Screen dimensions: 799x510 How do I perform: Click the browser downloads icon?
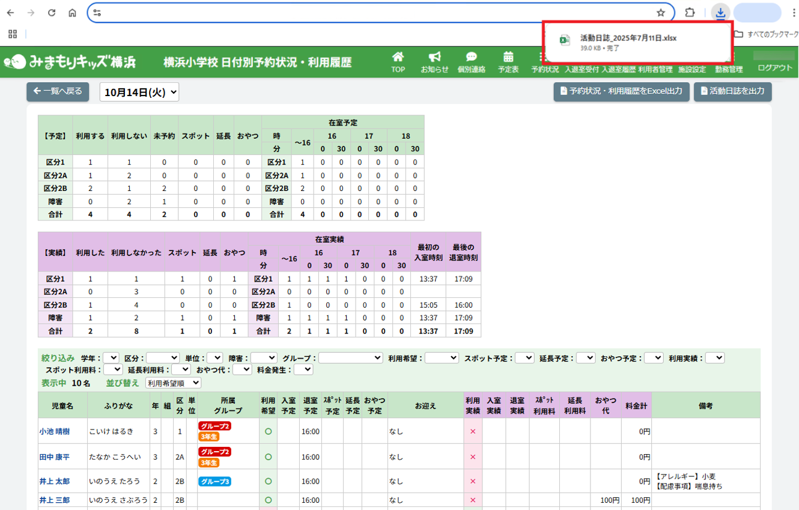[x=720, y=13]
